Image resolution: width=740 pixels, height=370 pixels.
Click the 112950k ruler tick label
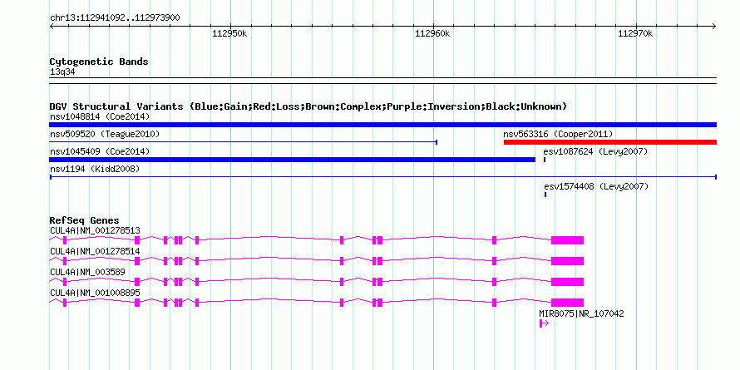point(229,33)
